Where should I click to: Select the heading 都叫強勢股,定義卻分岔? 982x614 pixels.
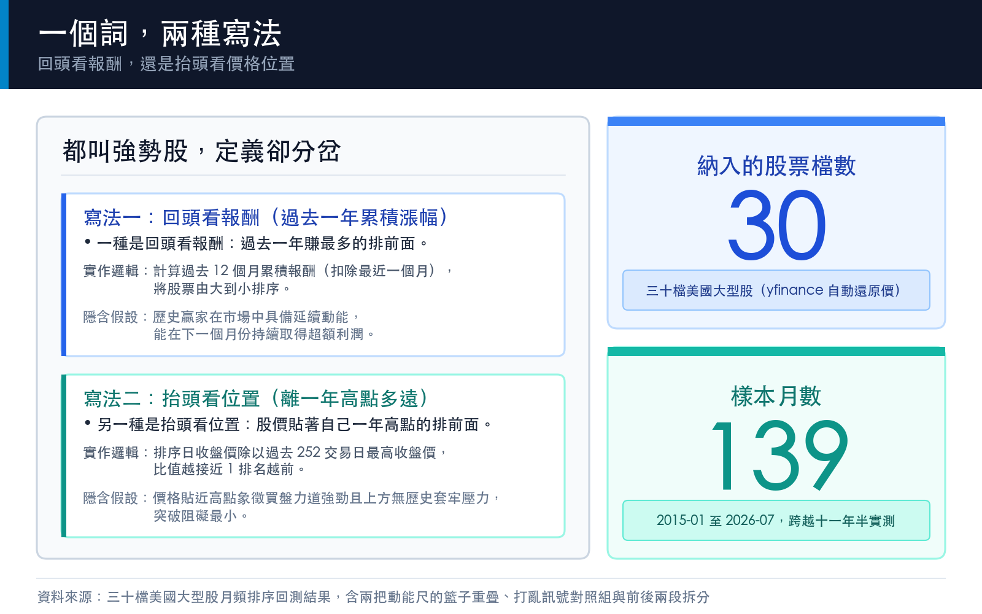201,151
